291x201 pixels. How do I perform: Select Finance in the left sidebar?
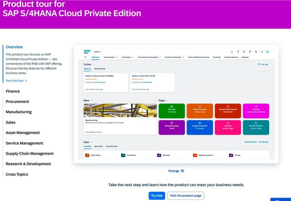13,91
